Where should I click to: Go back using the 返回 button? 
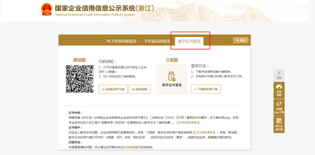coord(241,40)
